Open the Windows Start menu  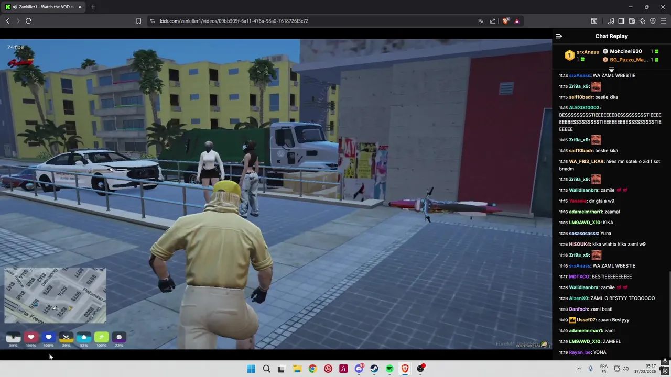[251, 369]
